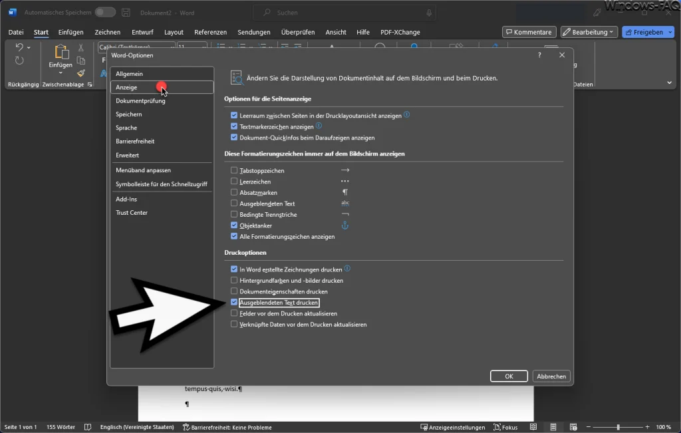This screenshot has width=681, height=433.
Task: Uncheck Ausgeblendeten Text drucken
Action: [234, 302]
